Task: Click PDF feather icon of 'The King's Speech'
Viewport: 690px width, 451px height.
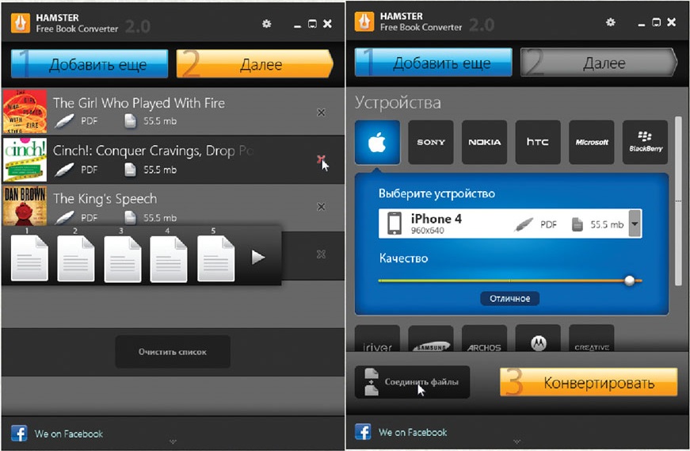Action: [x=64, y=217]
